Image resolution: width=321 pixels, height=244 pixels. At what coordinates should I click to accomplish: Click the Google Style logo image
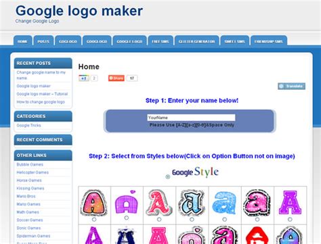(195, 172)
